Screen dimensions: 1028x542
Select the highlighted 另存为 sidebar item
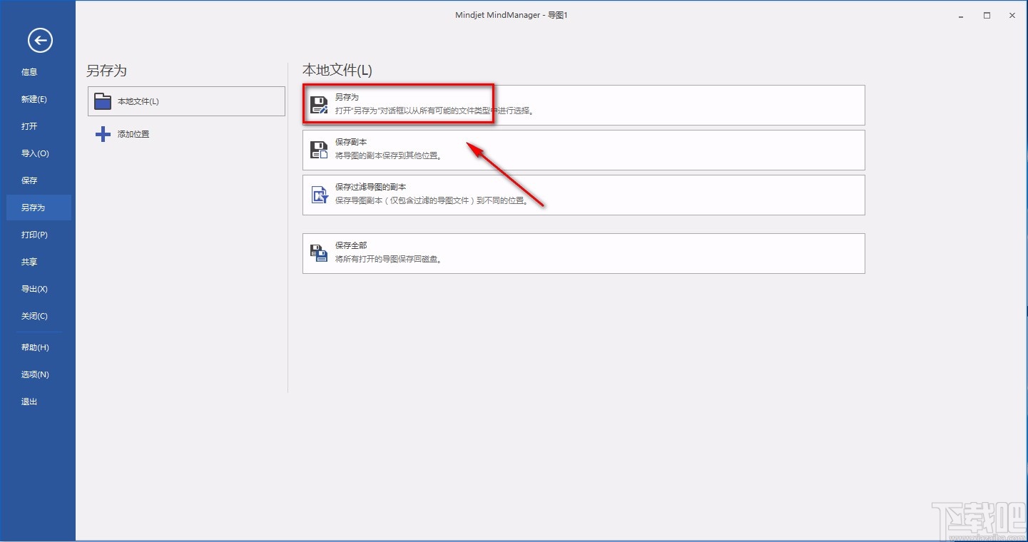[x=39, y=208]
